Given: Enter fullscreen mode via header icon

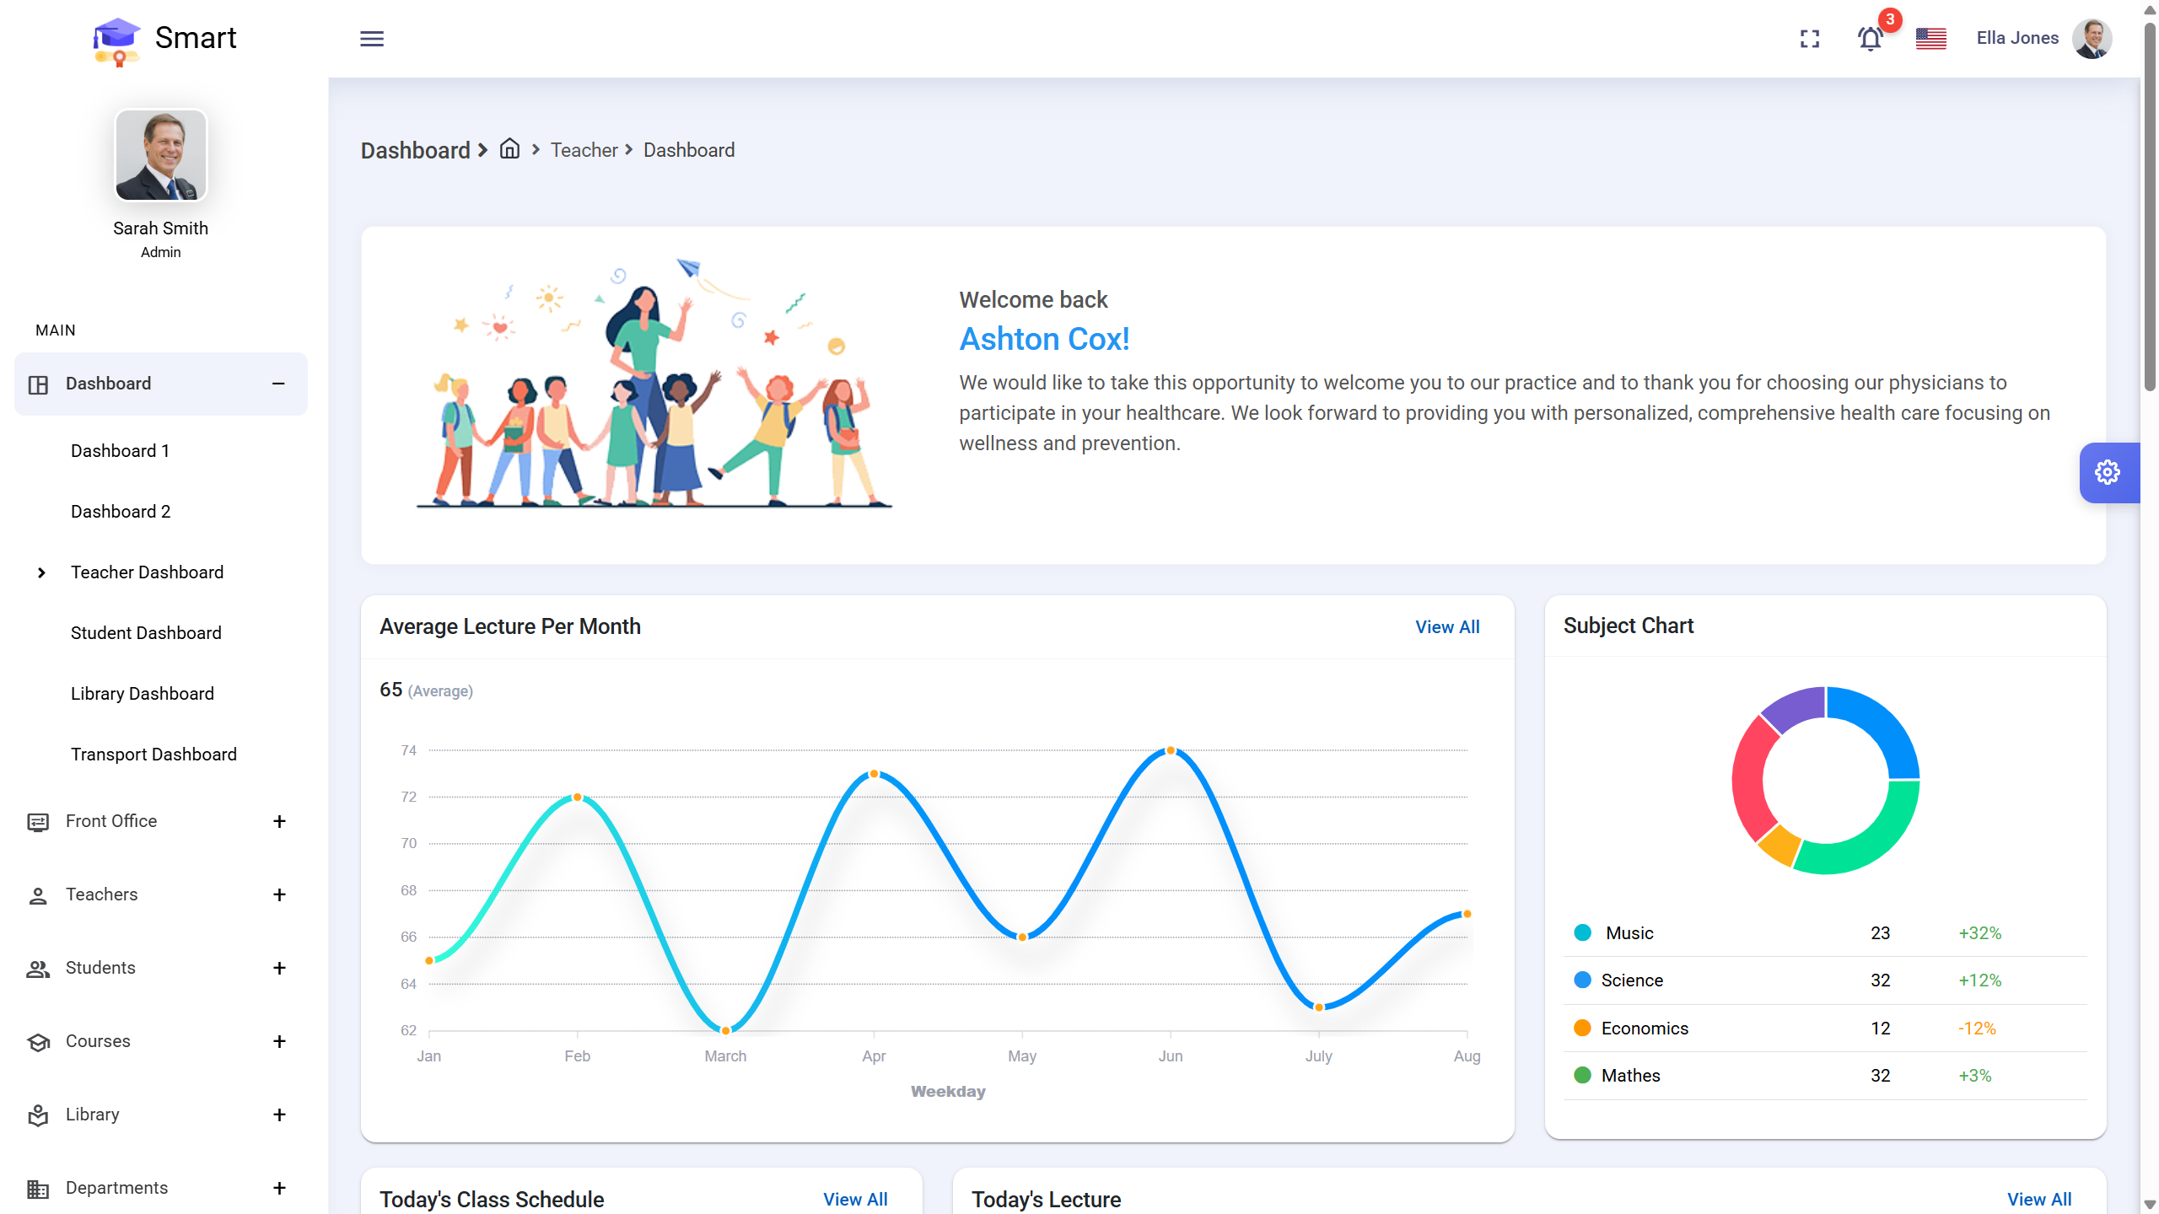Looking at the screenshot, I should 1810,39.
